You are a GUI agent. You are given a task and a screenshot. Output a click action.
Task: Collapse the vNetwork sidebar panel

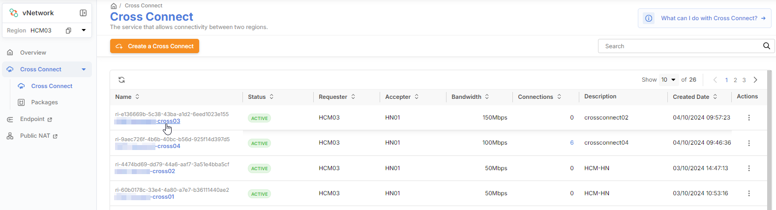[x=83, y=13]
